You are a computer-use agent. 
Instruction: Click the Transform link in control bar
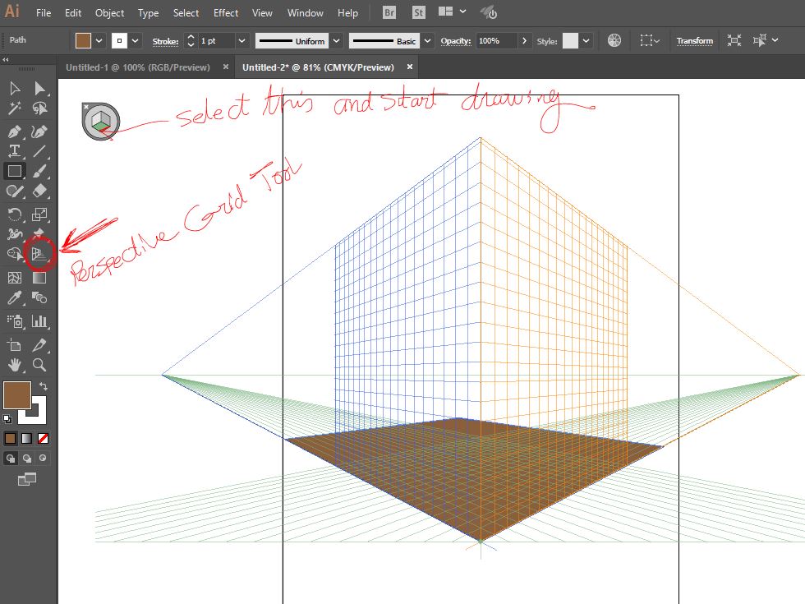coord(694,40)
